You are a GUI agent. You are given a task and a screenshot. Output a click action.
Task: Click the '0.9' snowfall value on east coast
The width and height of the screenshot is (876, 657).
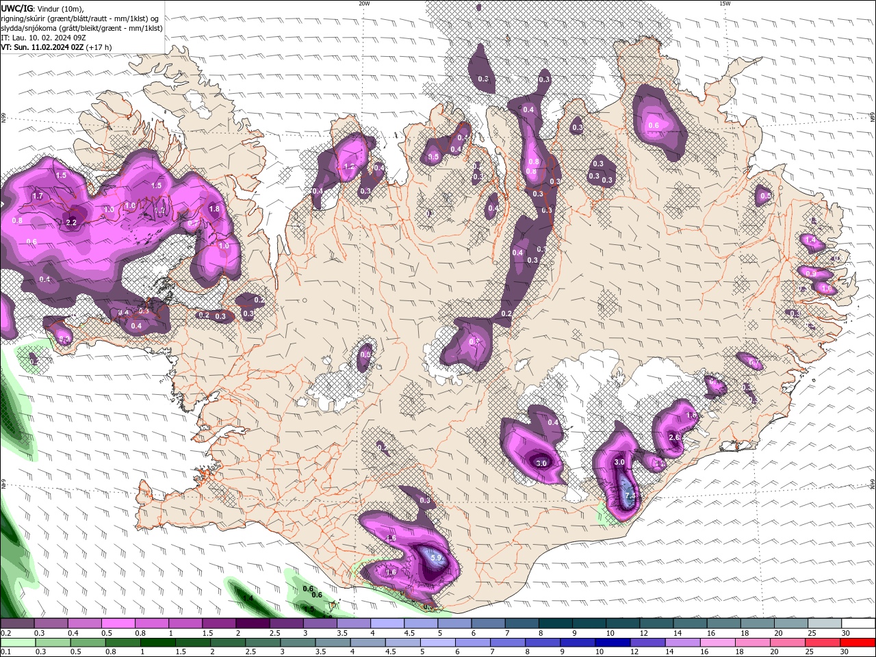click(x=811, y=273)
